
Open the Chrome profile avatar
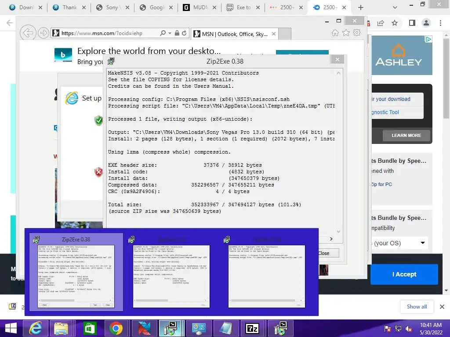[426, 23]
